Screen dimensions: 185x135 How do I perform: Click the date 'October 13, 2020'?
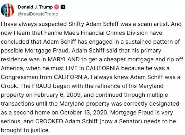pos(84,113)
